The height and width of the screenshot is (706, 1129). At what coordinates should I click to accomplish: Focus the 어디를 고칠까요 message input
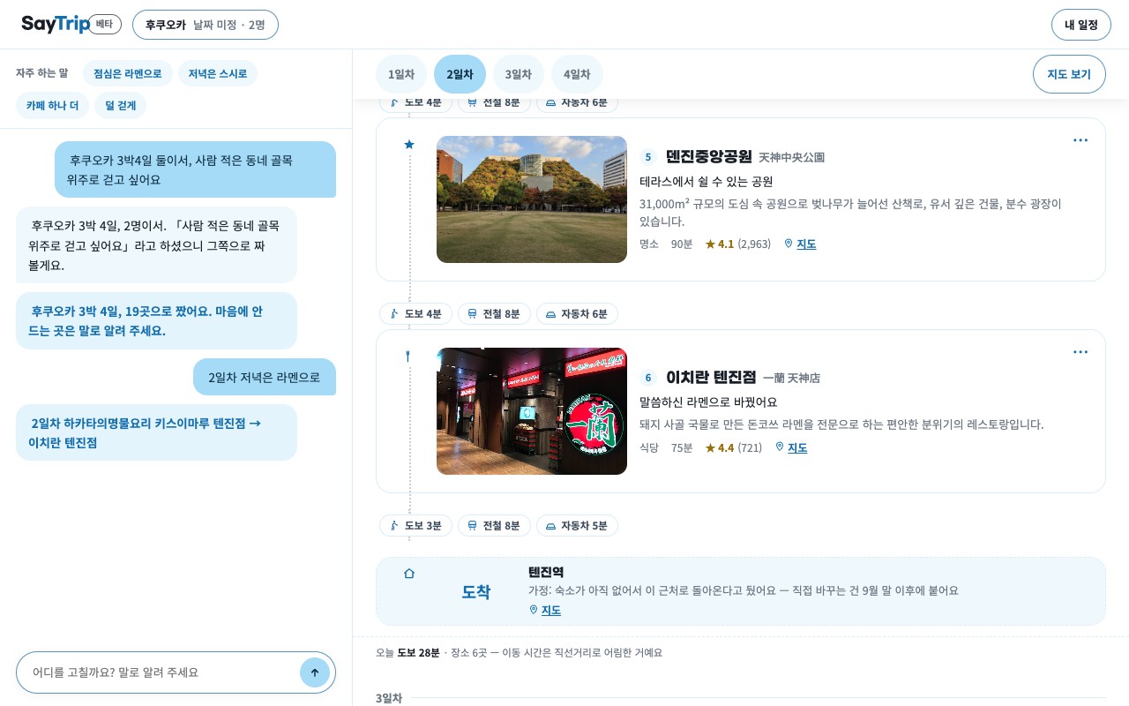(x=164, y=672)
